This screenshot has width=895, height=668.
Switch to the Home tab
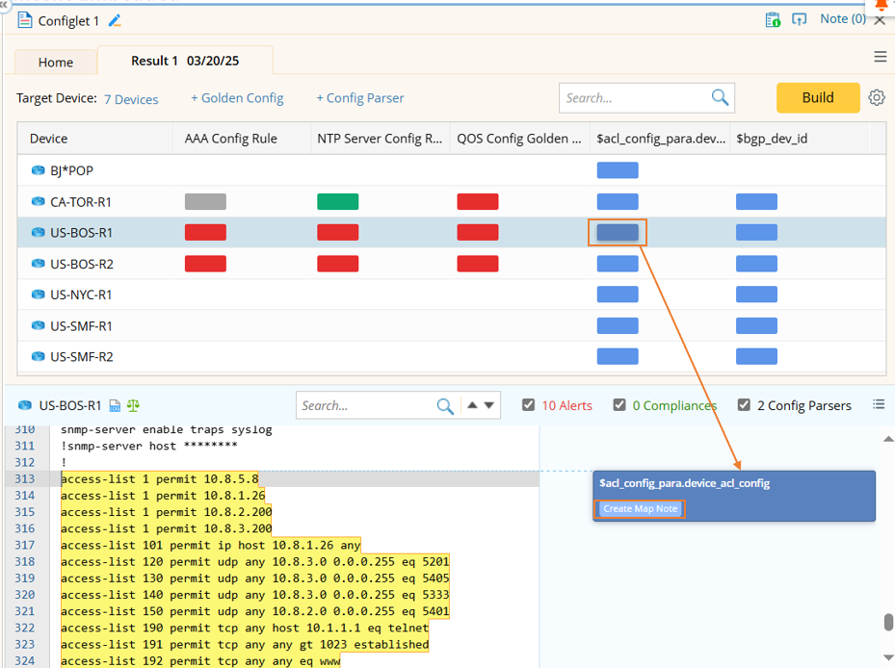click(x=56, y=62)
